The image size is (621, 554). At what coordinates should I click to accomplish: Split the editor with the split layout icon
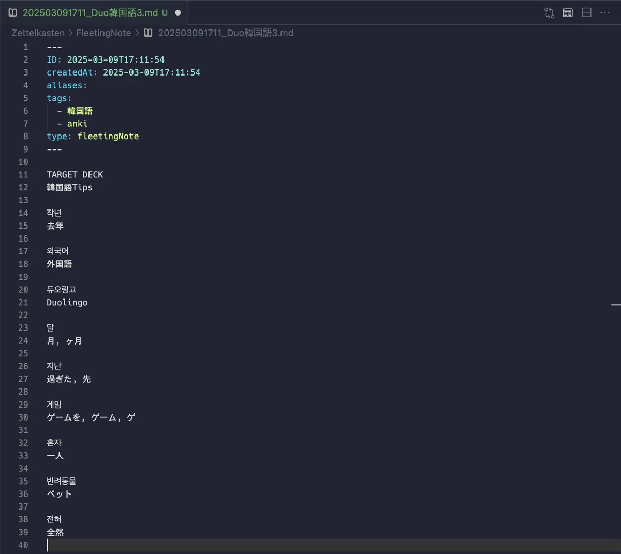click(x=586, y=12)
